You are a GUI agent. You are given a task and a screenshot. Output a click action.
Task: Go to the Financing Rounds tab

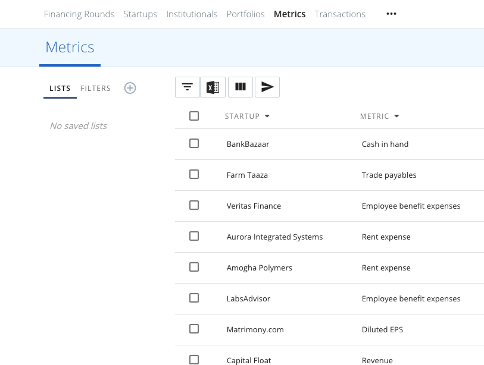79,14
